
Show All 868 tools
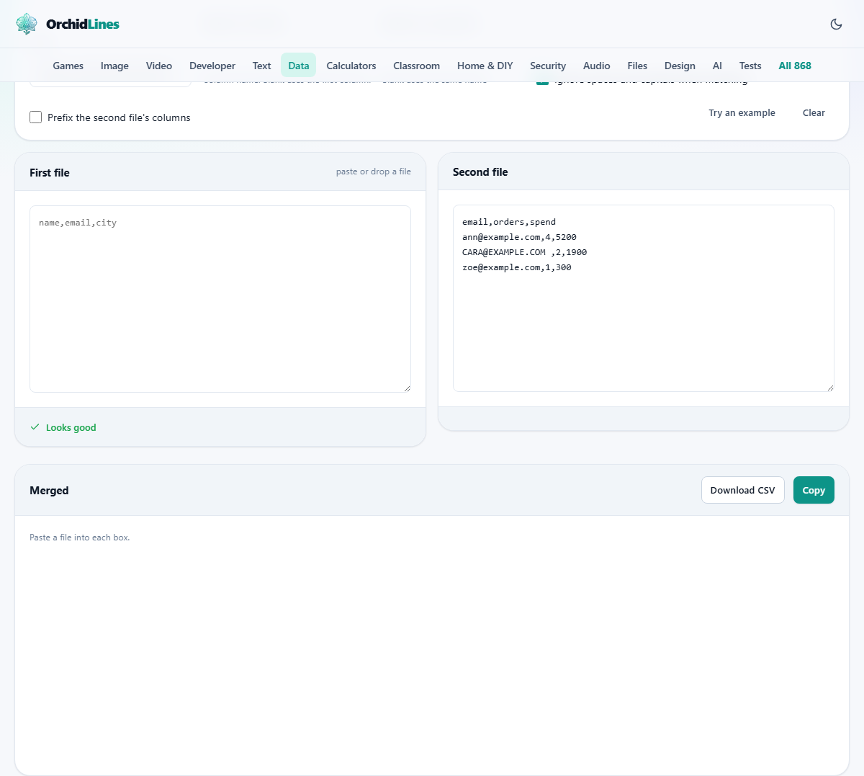pyautogui.click(x=795, y=66)
